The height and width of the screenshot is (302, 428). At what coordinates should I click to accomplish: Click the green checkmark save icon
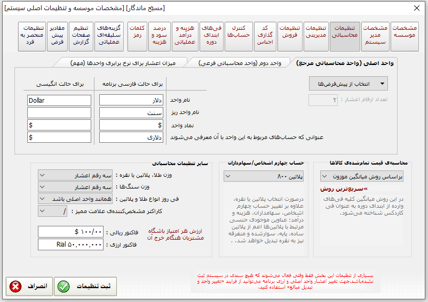tap(64, 287)
